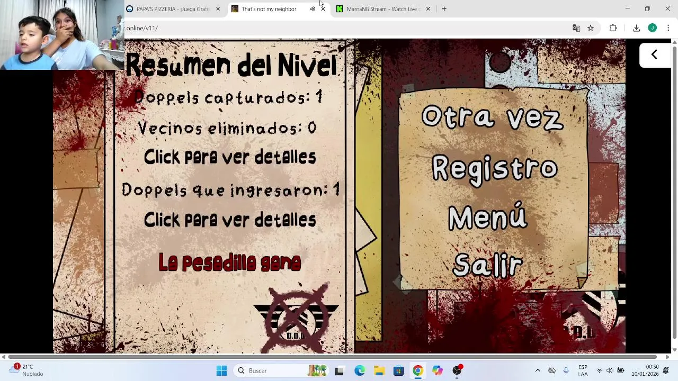Close the PAPA'S PIZZERIA tab
The width and height of the screenshot is (678, 381).
pos(218,9)
